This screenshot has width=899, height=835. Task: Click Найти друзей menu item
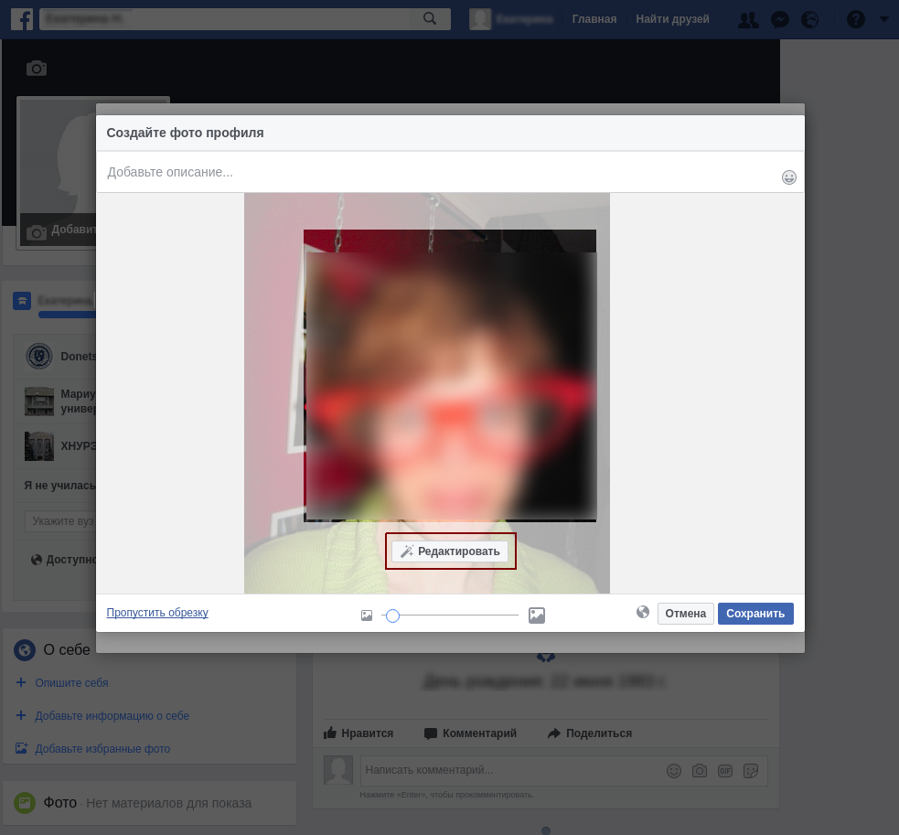[x=672, y=19]
